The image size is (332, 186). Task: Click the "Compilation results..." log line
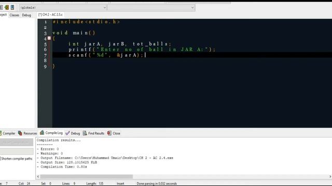pyautogui.click(x=59, y=140)
